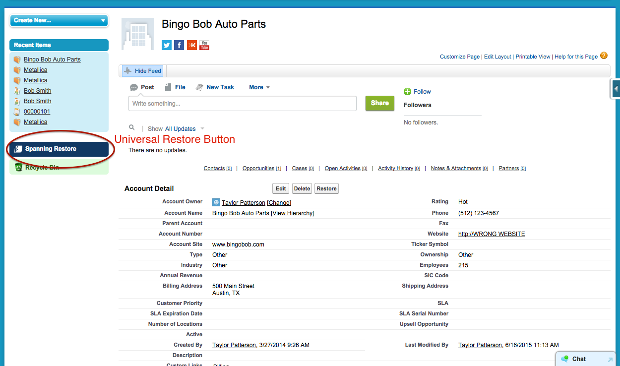
Task: Click the Spanning Restore icon
Action: [x=18, y=149]
